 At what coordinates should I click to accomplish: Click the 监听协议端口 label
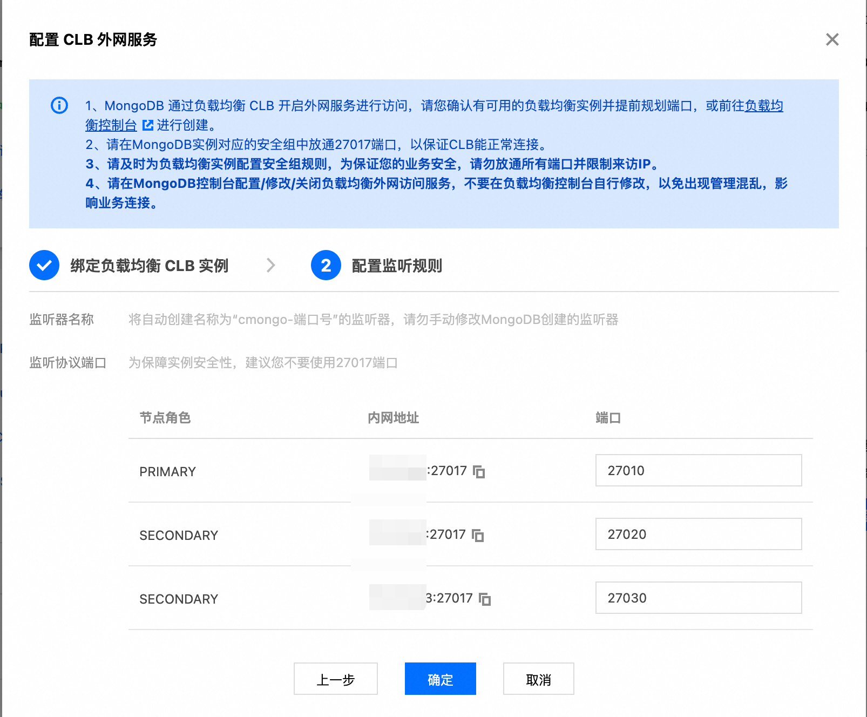click(x=68, y=363)
